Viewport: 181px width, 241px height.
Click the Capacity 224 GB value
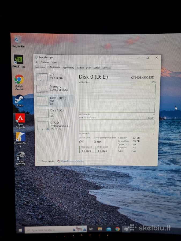[136, 138]
